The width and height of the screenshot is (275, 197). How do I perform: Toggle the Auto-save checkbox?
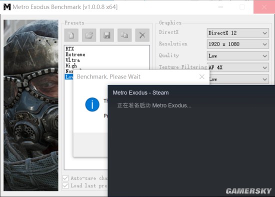(x=65, y=178)
